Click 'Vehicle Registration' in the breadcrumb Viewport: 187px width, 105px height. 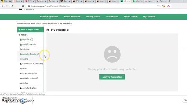(49, 24)
